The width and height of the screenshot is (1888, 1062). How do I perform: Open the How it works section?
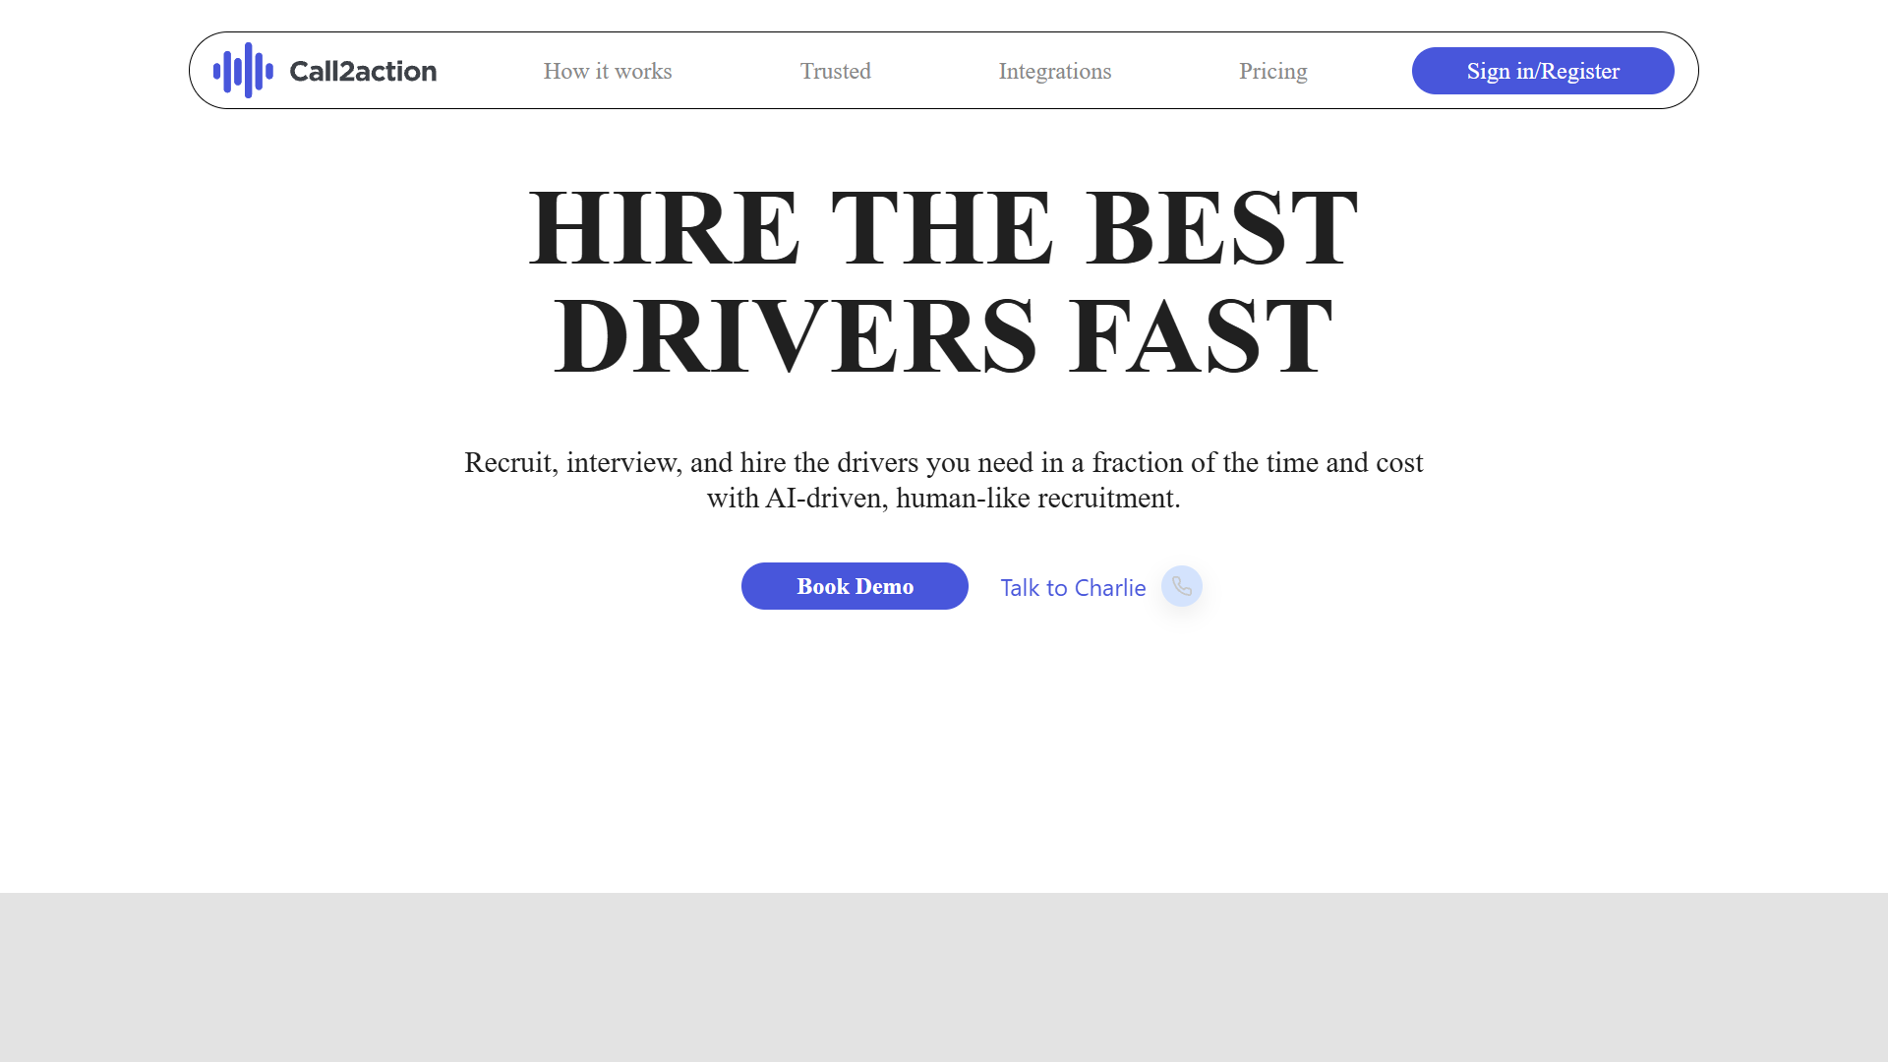(x=608, y=71)
